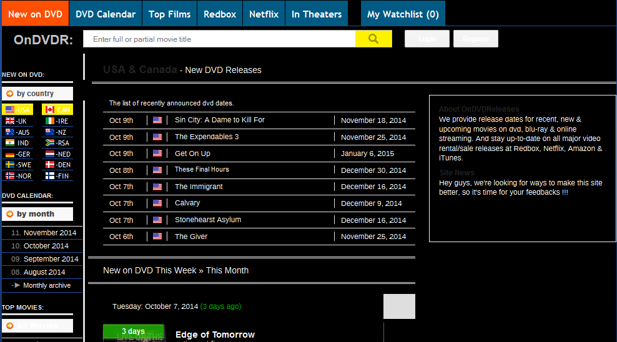The width and height of the screenshot is (617, 342).
Task: Open The Expendables 3 movie link
Action: (x=207, y=137)
